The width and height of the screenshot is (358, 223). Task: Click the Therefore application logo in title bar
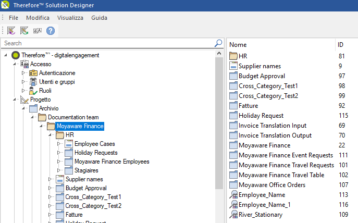tap(5, 5)
